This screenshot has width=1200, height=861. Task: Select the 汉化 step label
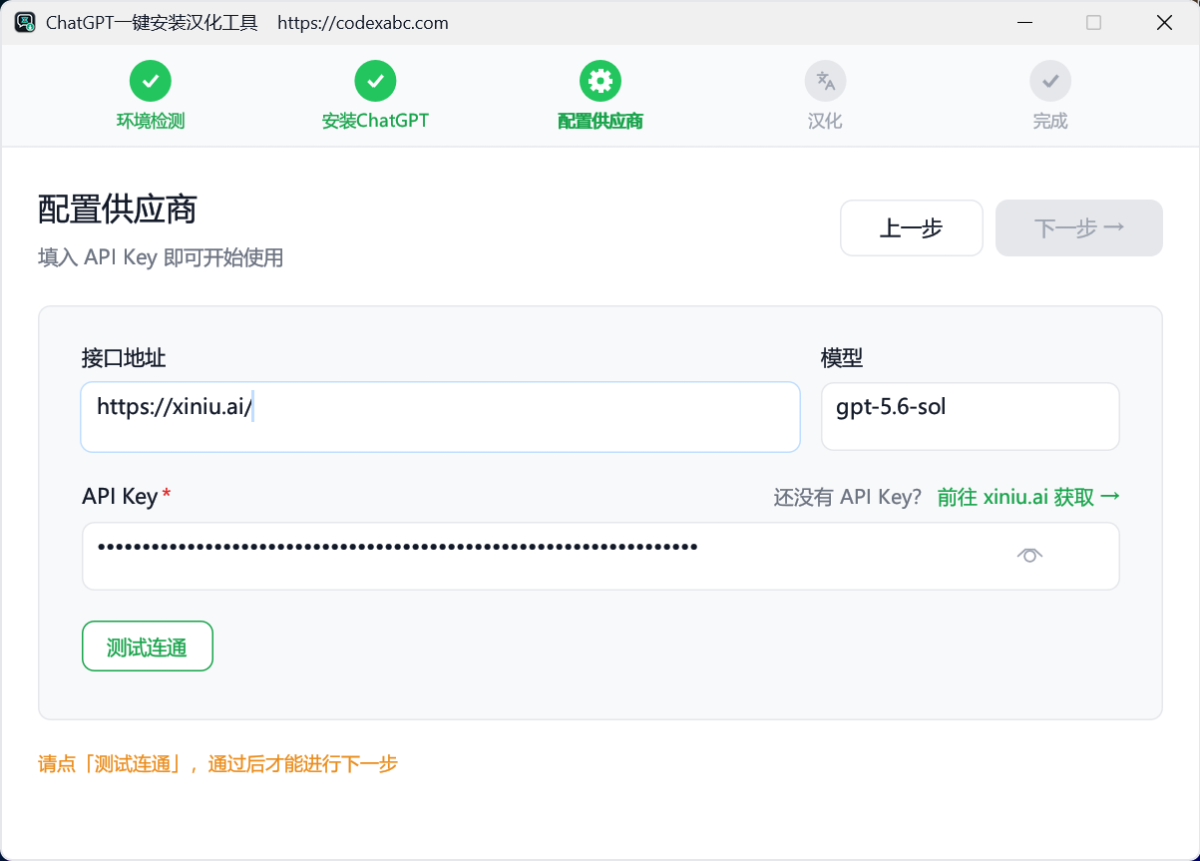tap(825, 121)
